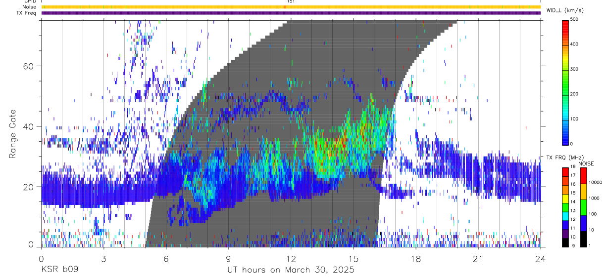Click the '500' label on the width color bar
Image resolution: width=608 pixels, height=280 pixels.
point(575,19)
